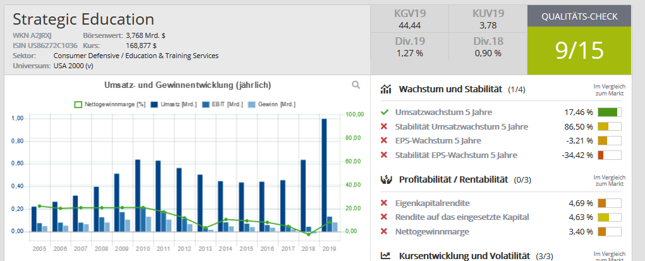The height and width of the screenshot is (261, 645).
Task: Click the Eigenkapitalrendite label
Action: (x=432, y=203)
